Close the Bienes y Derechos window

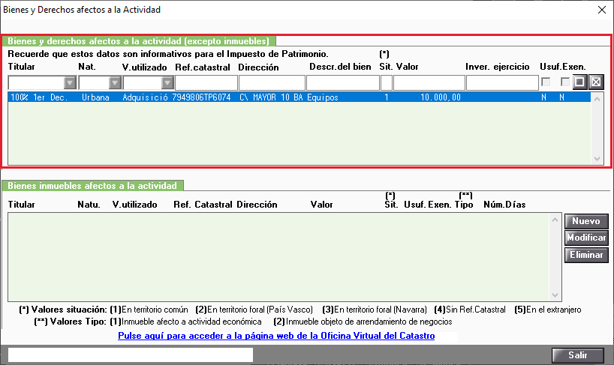[602, 10]
